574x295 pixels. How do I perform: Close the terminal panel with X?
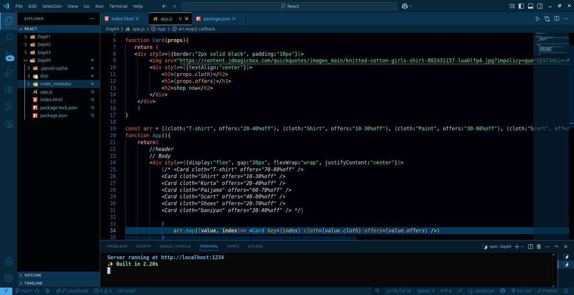tap(566, 247)
